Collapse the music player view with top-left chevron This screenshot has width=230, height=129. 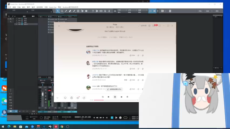[59, 26]
